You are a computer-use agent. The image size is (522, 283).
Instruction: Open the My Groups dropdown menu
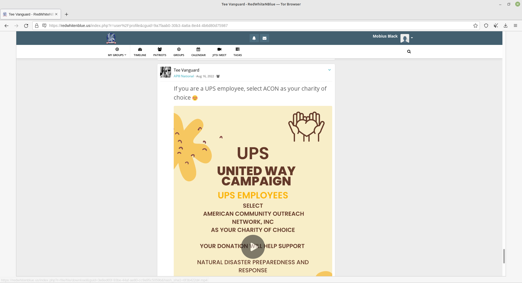[x=117, y=52]
